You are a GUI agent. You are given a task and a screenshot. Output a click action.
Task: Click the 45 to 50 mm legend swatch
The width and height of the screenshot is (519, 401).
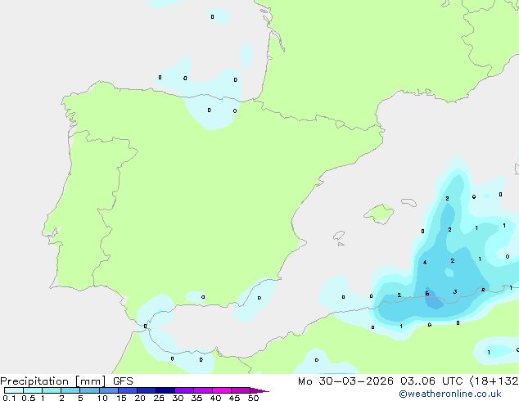pyautogui.click(x=241, y=390)
